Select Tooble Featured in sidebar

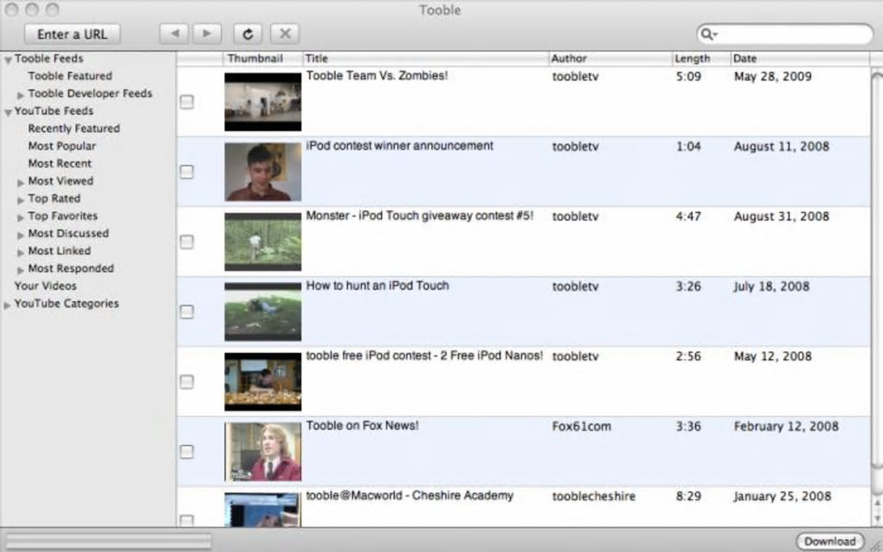click(x=70, y=76)
